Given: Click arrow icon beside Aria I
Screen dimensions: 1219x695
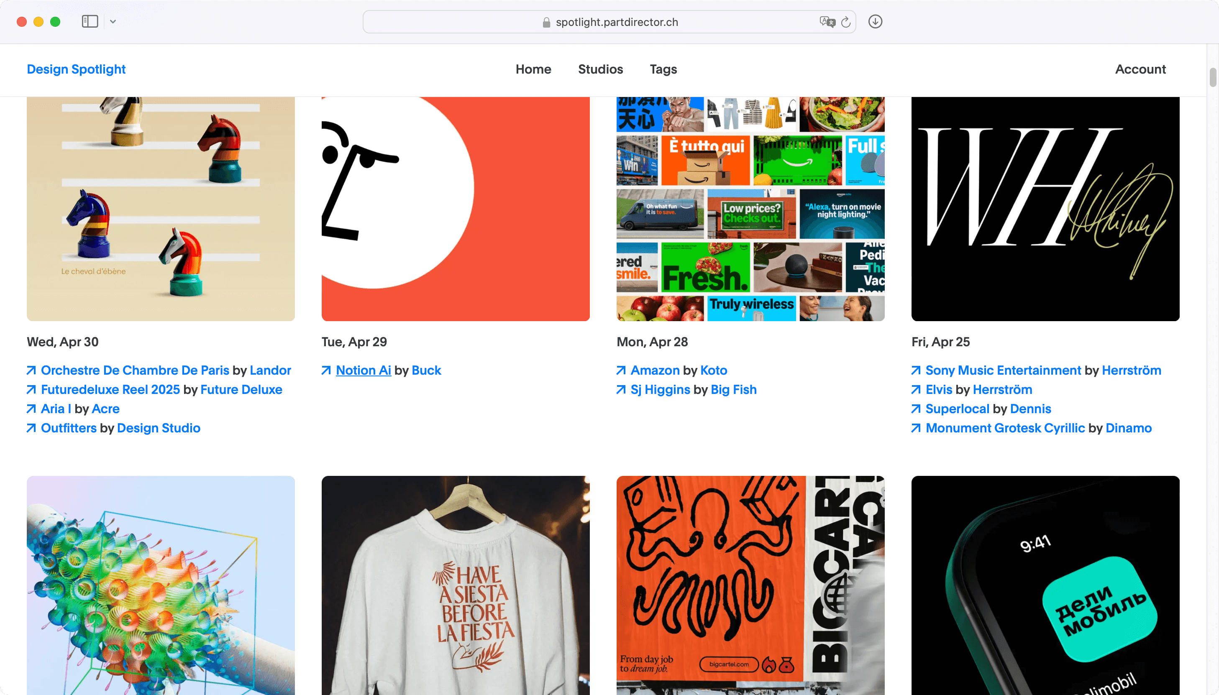Looking at the screenshot, I should (x=31, y=409).
